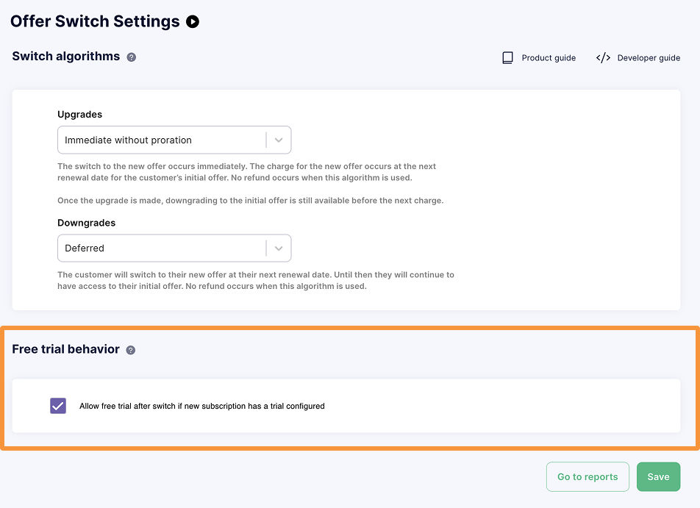Image resolution: width=700 pixels, height=508 pixels.
Task: Click the Go to reports button
Action: click(587, 476)
